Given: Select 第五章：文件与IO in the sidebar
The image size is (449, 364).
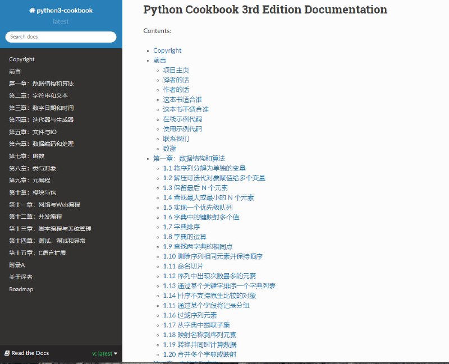Looking at the screenshot, I should 33,131.
